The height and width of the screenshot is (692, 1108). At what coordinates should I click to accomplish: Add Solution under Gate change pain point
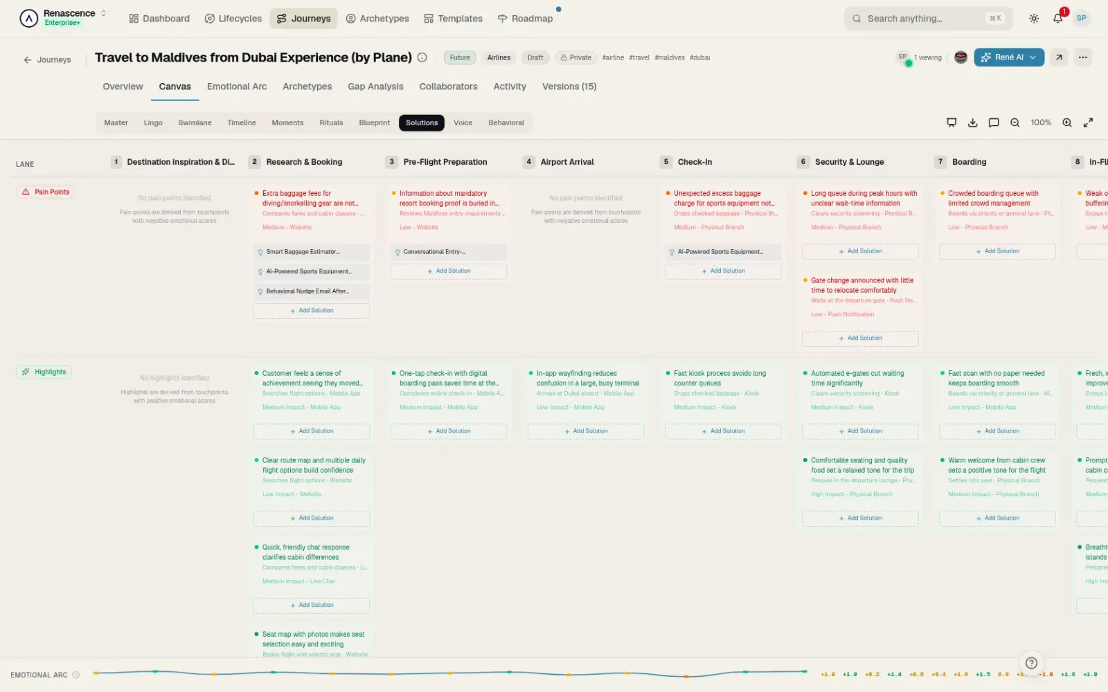[860, 338]
